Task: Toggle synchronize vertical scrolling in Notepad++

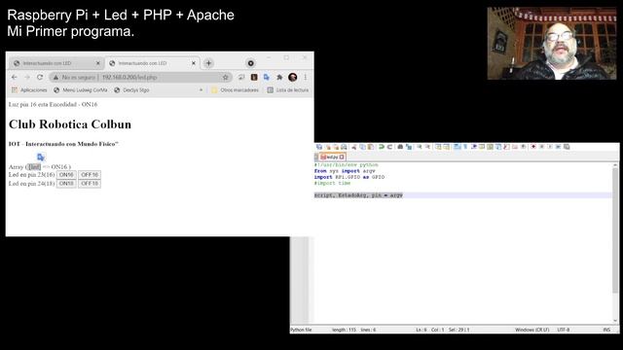Action: coord(437,147)
